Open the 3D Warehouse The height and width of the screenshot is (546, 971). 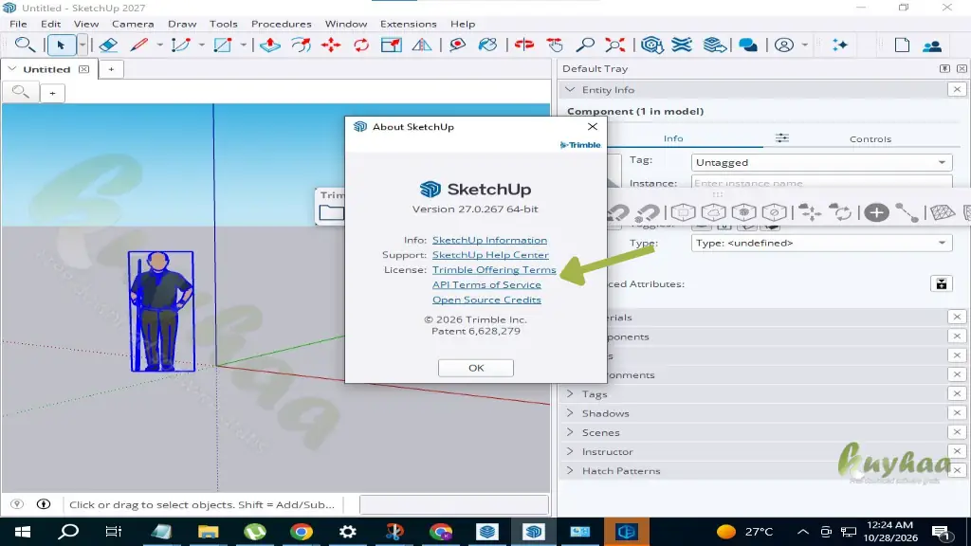(651, 45)
